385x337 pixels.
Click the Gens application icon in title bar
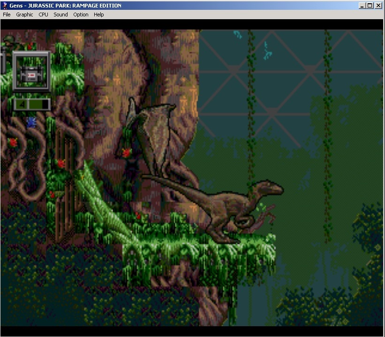[5, 6]
